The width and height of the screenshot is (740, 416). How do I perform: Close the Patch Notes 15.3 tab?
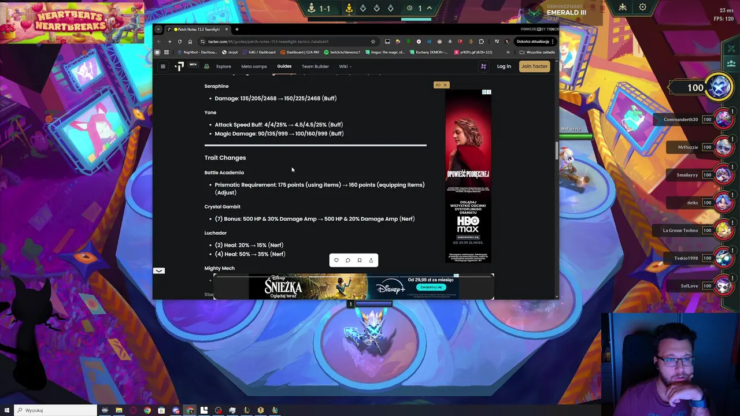(x=227, y=29)
